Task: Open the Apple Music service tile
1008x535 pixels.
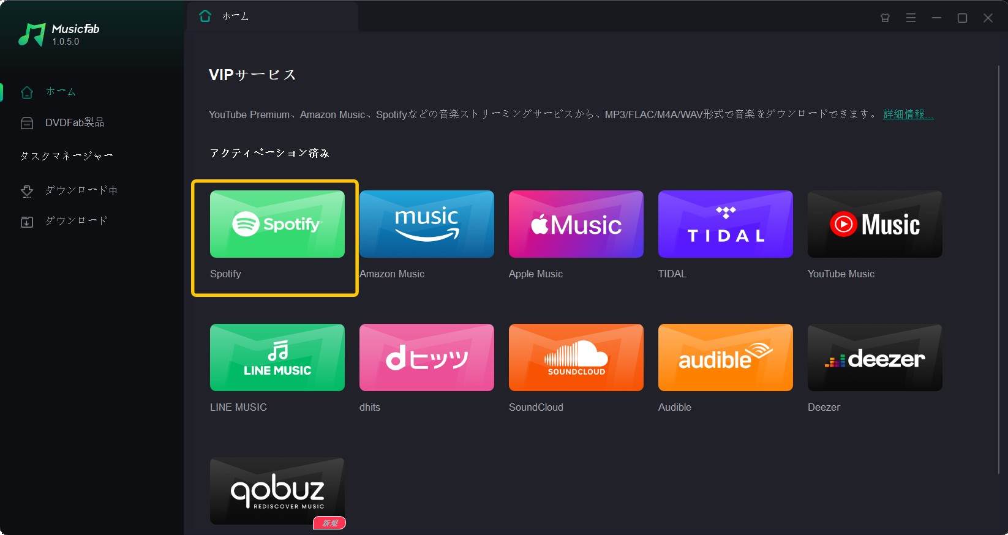Action: click(576, 224)
